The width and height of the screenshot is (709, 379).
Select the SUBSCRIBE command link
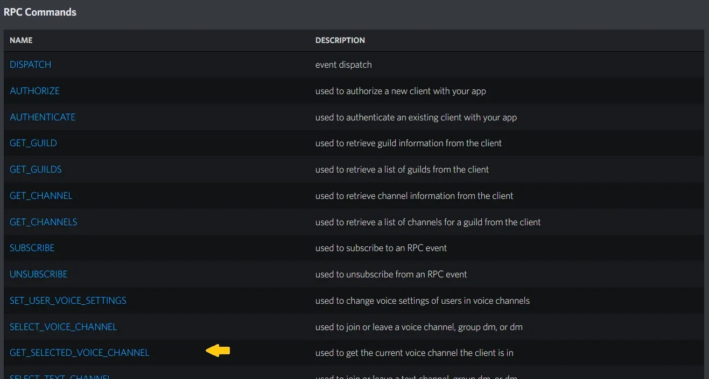[x=32, y=248]
